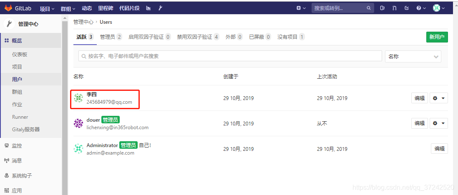Open Runner in the sidebar

[20, 117]
